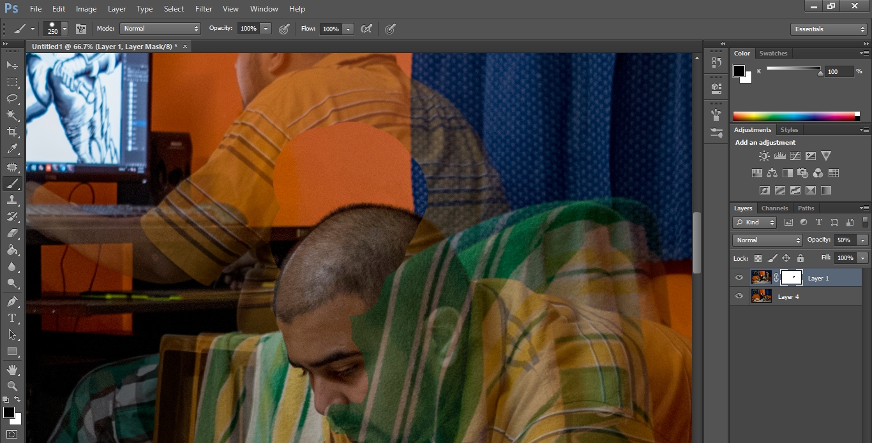The image size is (872, 443).
Task: Enable airbrush-style build-up
Action: coord(366,29)
